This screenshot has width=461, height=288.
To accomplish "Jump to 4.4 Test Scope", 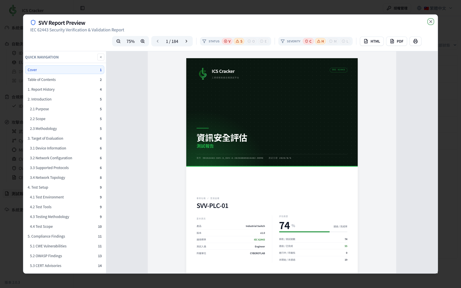I will (x=65, y=226).
